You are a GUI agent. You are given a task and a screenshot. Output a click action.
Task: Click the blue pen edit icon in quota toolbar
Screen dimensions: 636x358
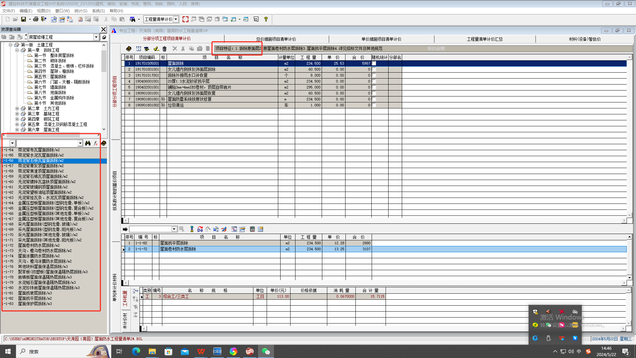(224, 229)
